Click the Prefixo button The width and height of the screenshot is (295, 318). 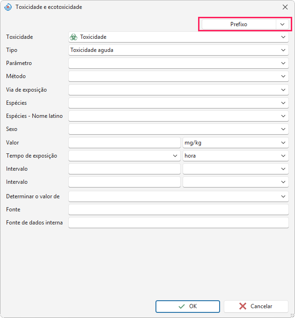(x=239, y=24)
